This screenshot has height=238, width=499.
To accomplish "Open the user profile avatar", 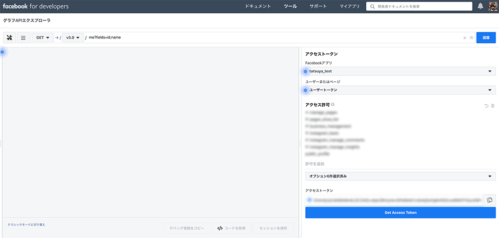I will [493, 6].
